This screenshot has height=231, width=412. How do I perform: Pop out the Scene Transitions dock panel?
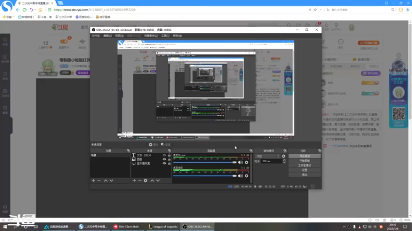(x=285, y=151)
